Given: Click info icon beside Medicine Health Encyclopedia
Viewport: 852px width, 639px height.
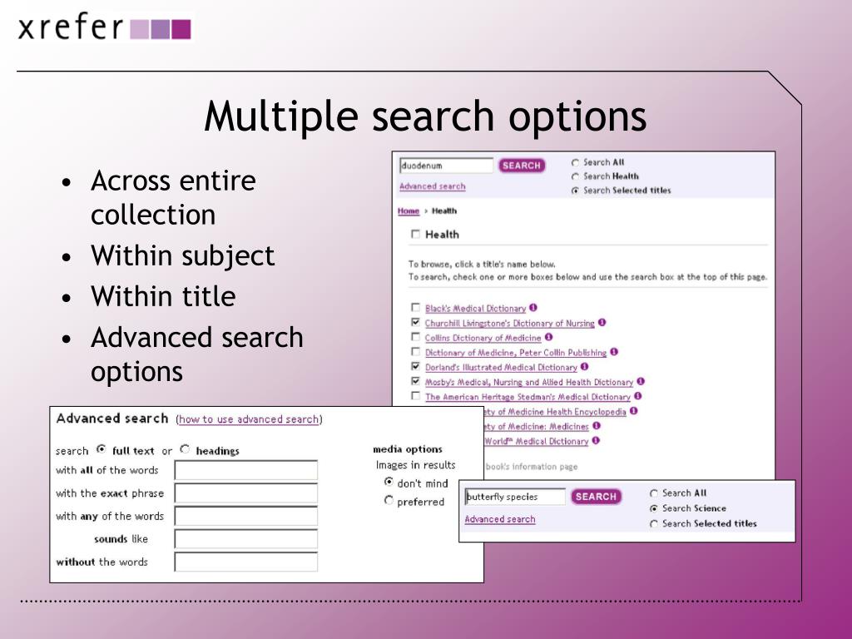Looking at the screenshot, I should (633, 411).
